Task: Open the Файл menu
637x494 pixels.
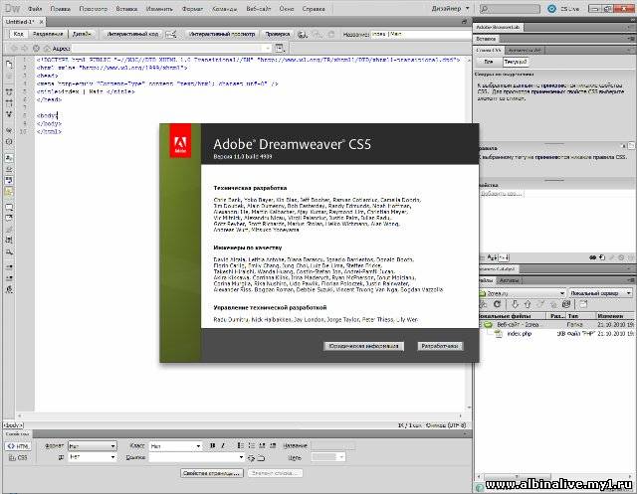Action: pos(35,9)
